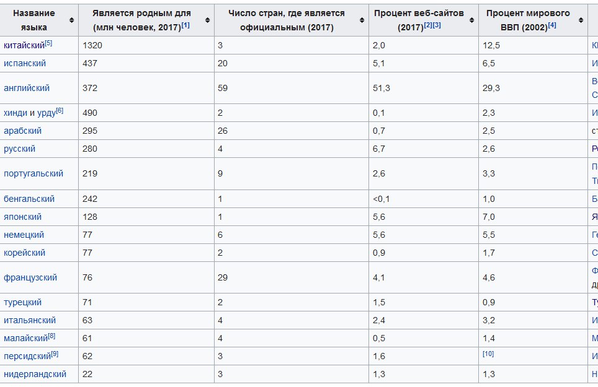Go to the арабский article

[x=23, y=131]
